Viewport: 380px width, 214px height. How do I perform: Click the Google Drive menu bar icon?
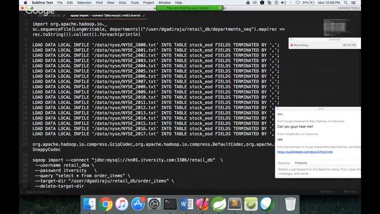[248, 2]
